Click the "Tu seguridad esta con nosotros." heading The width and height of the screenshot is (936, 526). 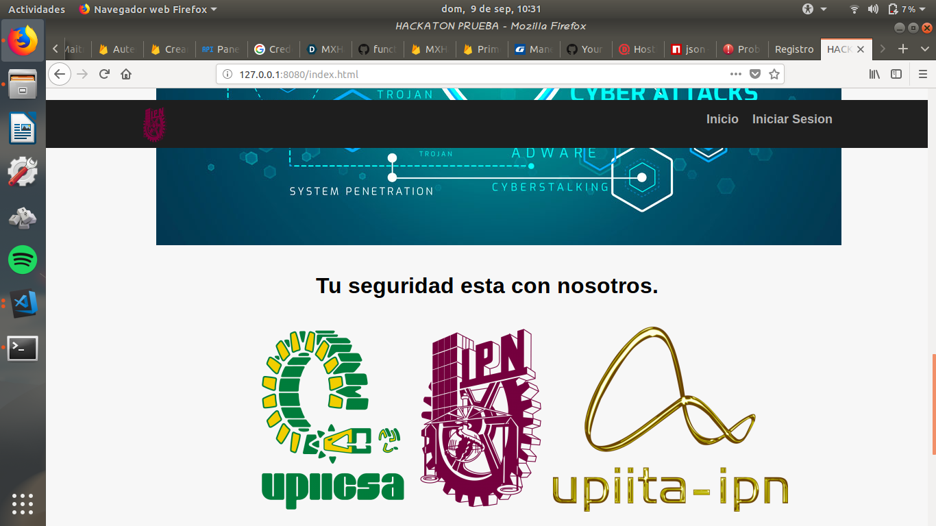click(487, 286)
